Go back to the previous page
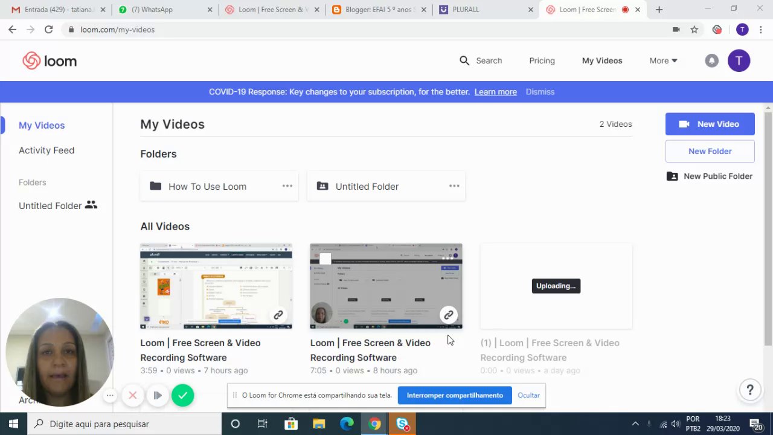The image size is (773, 435). click(12, 29)
